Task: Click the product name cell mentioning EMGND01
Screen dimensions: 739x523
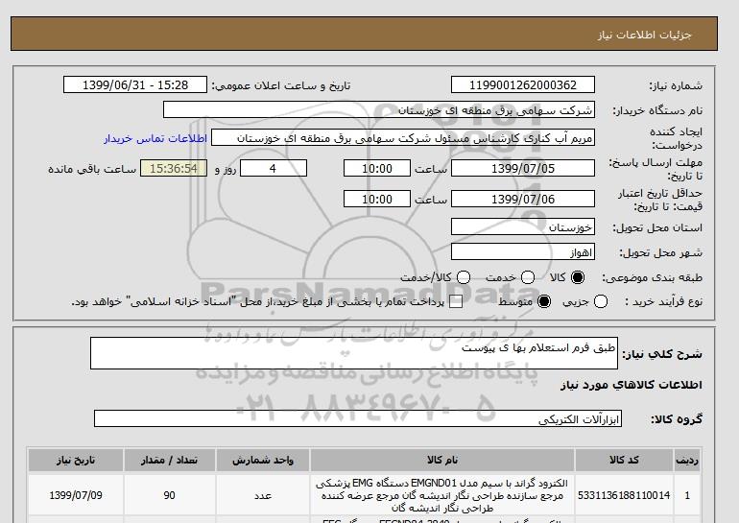Action: (442, 495)
